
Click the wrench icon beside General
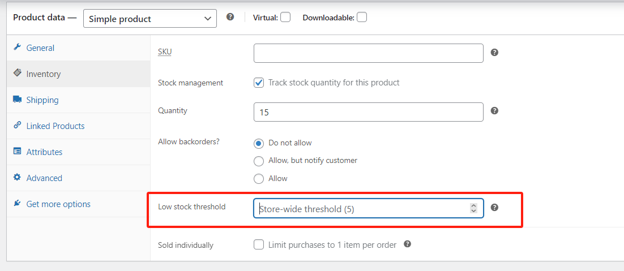point(17,48)
